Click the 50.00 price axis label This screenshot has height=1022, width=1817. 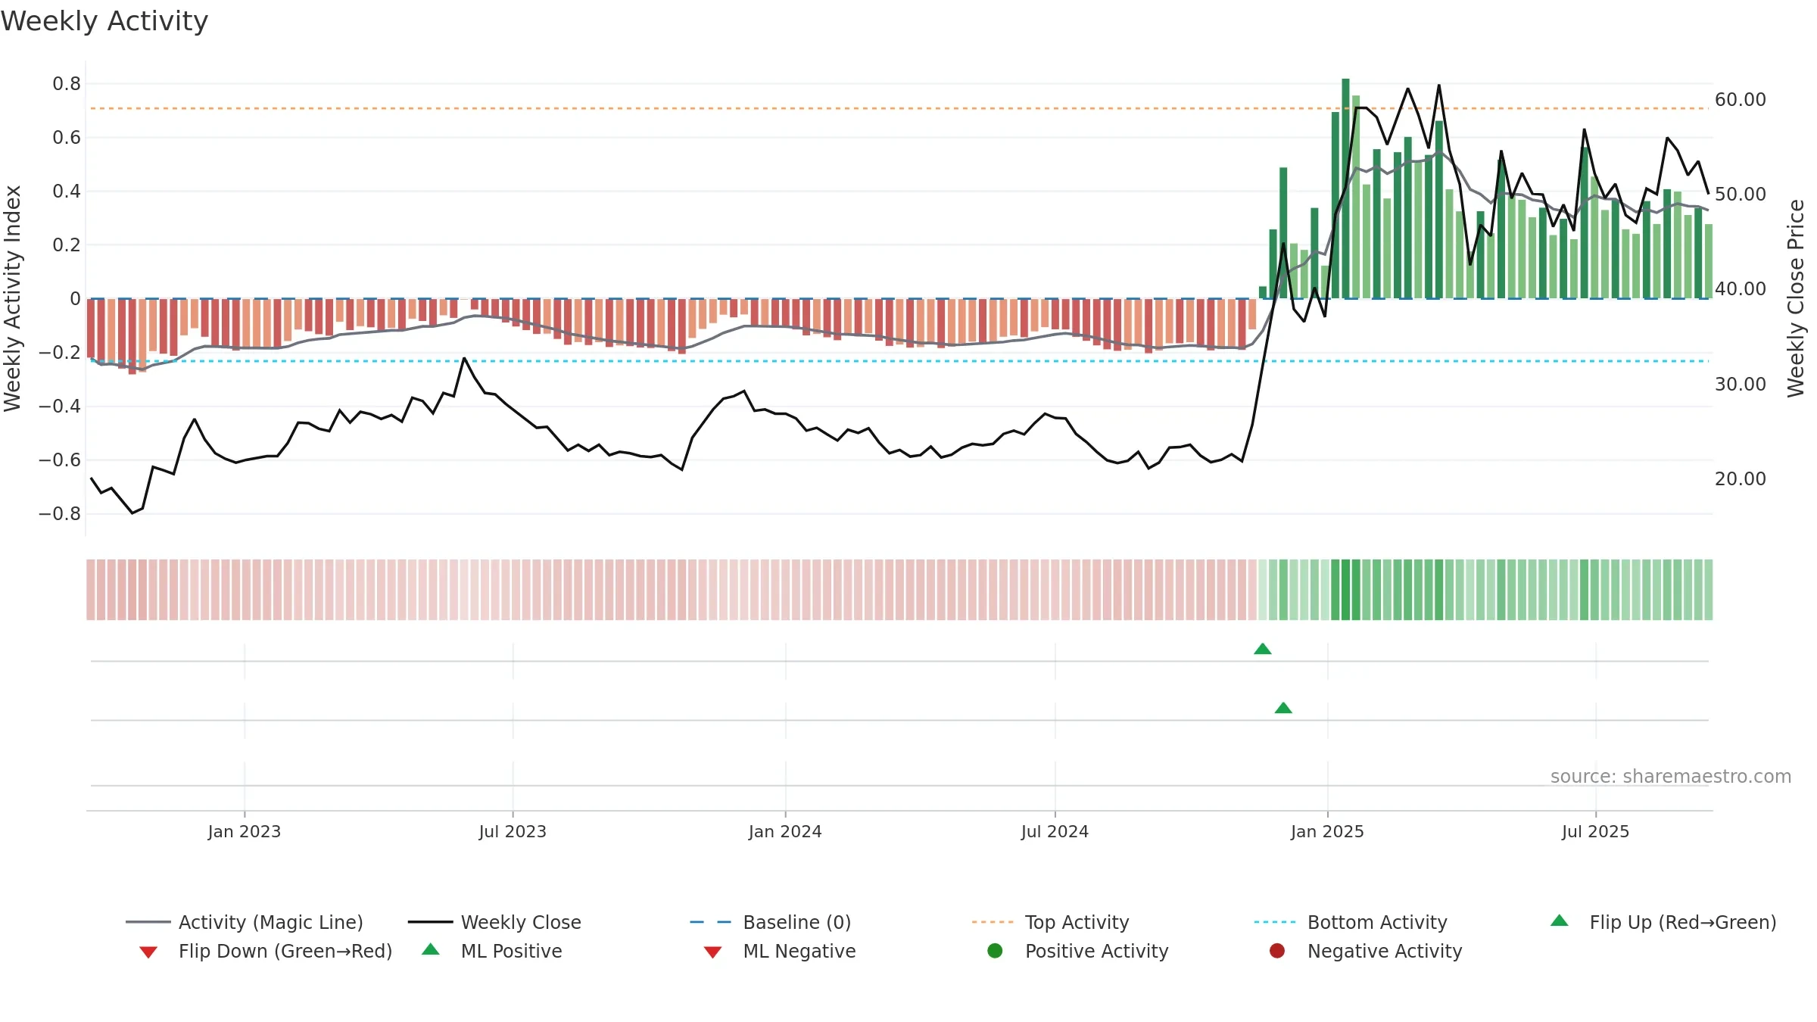point(1741,194)
